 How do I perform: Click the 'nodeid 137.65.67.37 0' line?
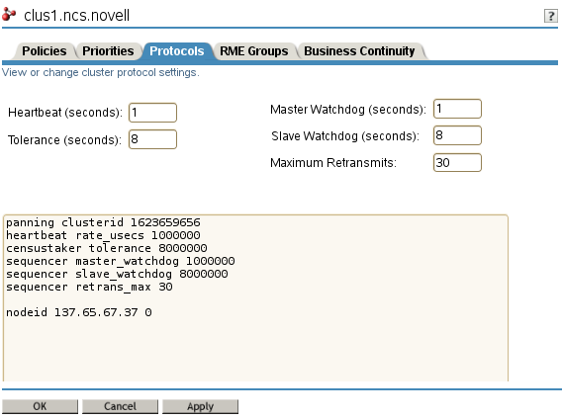pyautogui.click(x=79, y=312)
